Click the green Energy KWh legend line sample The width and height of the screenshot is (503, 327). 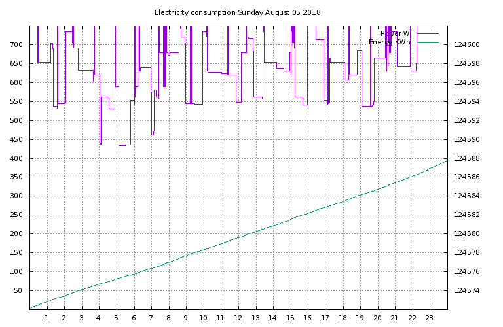click(x=428, y=42)
